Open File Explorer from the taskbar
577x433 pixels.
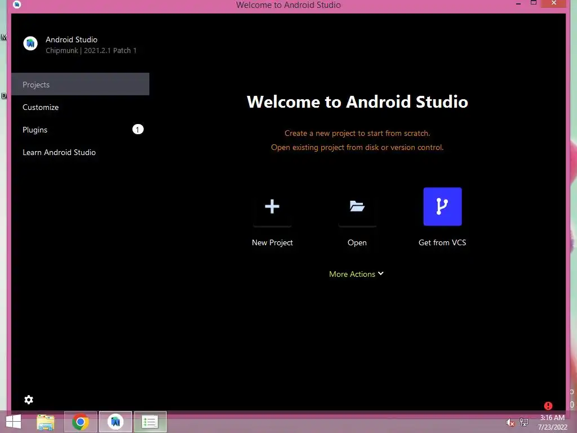pyautogui.click(x=46, y=422)
